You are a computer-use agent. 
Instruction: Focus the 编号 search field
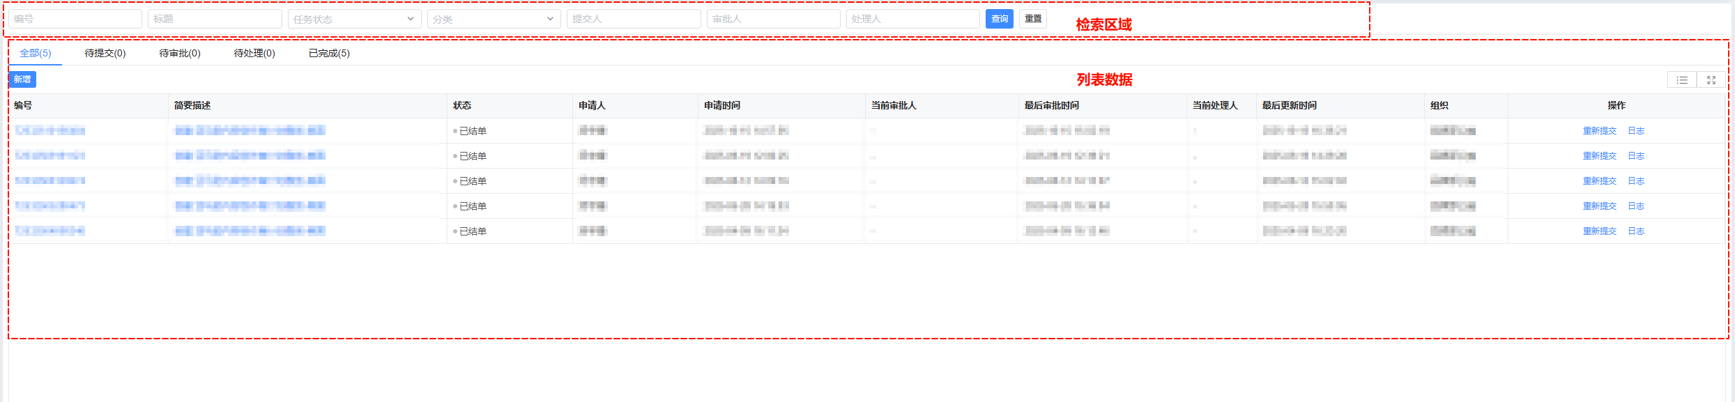point(75,19)
